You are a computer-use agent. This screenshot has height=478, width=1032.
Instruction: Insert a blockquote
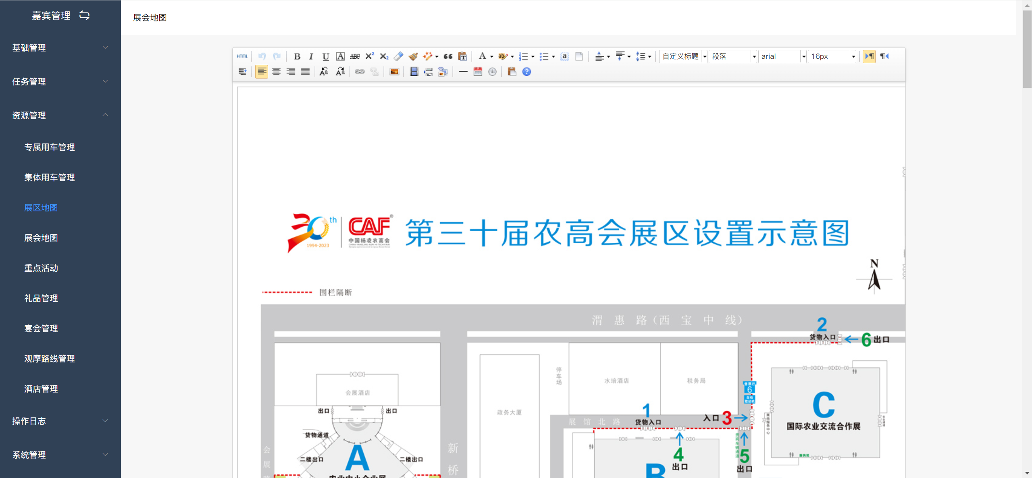click(448, 56)
